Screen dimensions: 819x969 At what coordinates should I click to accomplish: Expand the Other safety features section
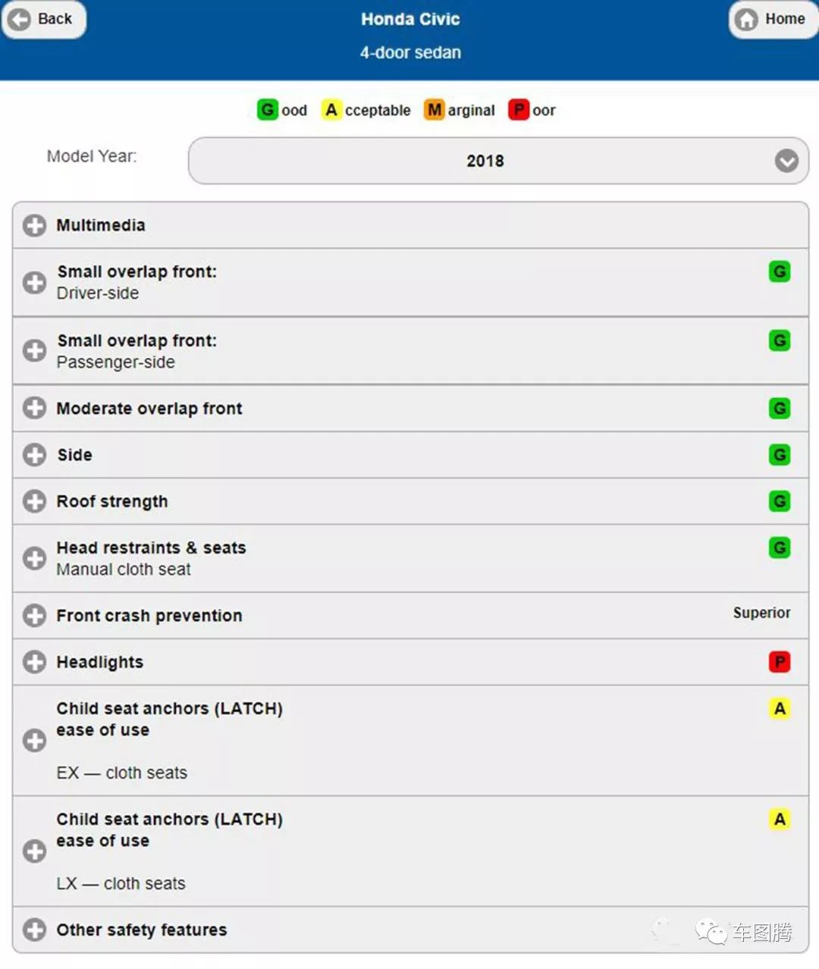tap(34, 930)
